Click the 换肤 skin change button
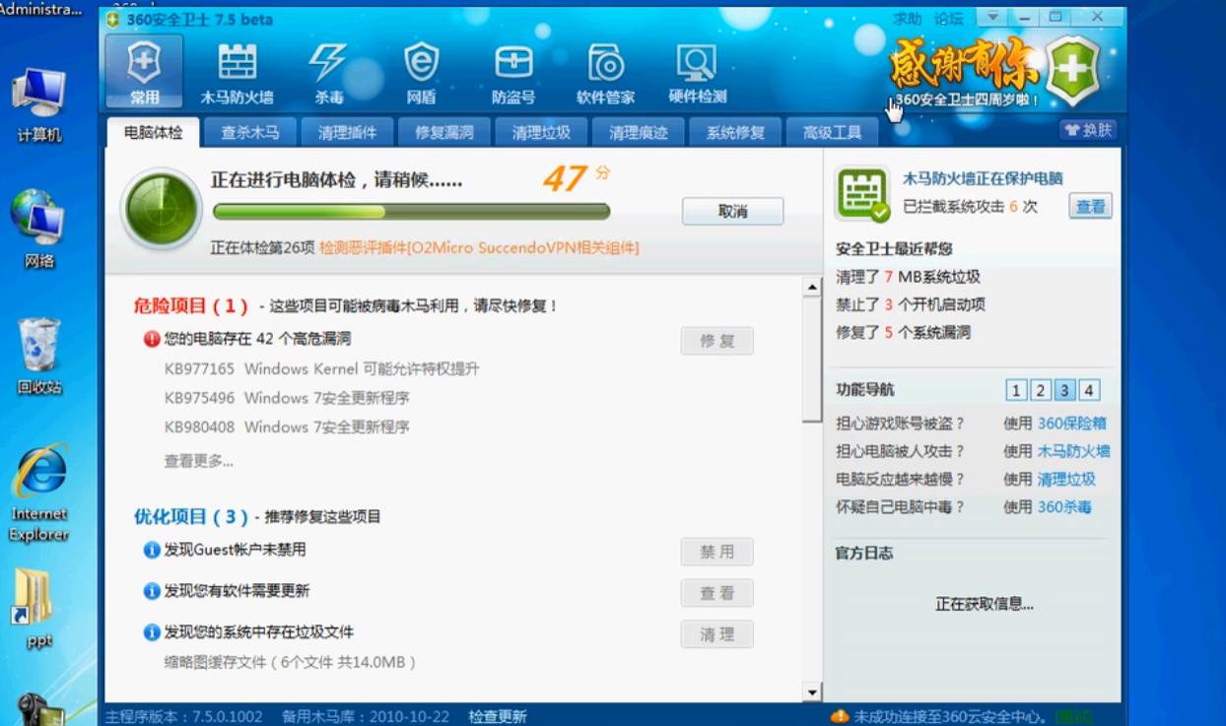 (1088, 130)
